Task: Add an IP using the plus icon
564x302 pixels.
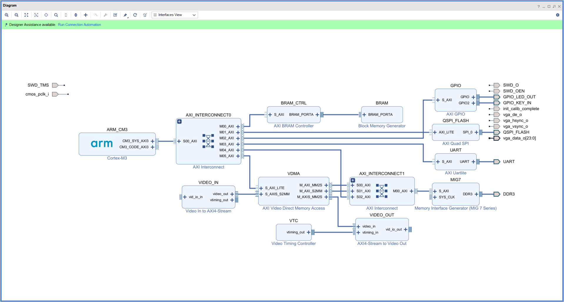Action: coord(85,15)
